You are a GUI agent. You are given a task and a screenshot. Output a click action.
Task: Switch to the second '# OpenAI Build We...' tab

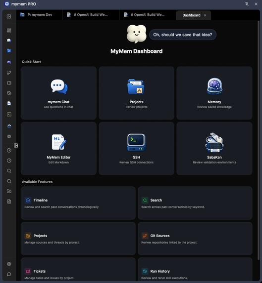pyautogui.click(x=148, y=15)
